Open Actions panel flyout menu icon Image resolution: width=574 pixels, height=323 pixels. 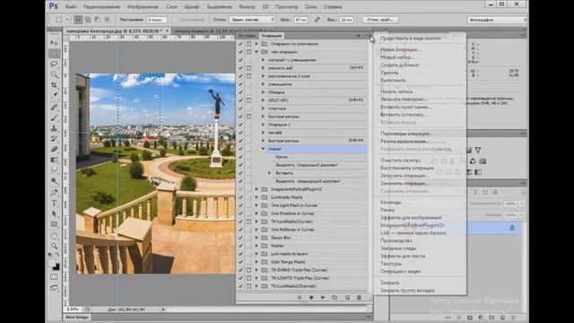click(368, 36)
